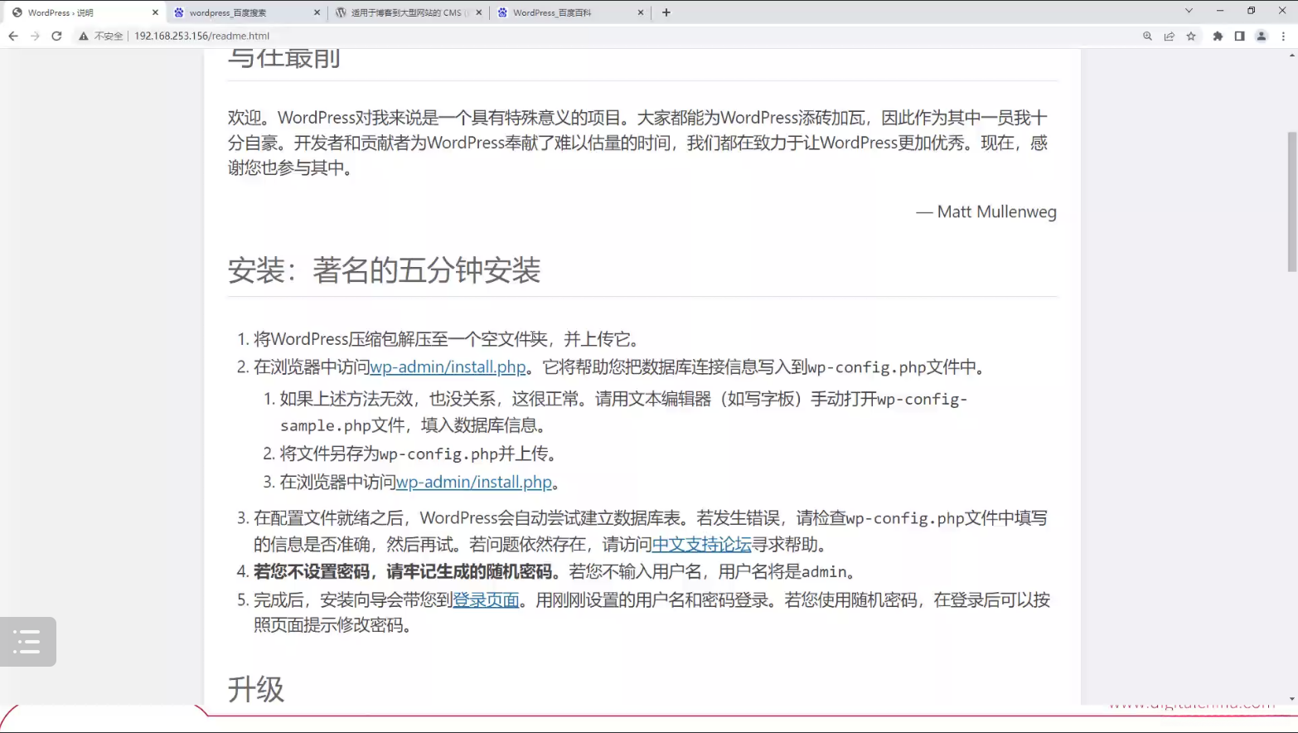Open the Extensions puzzle icon

1218,36
